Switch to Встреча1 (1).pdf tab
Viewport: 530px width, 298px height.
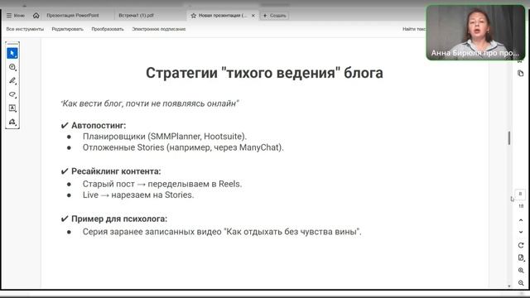pyautogui.click(x=136, y=16)
